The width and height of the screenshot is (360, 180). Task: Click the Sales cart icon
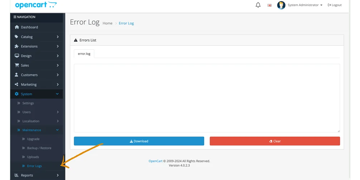tap(17, 65)
